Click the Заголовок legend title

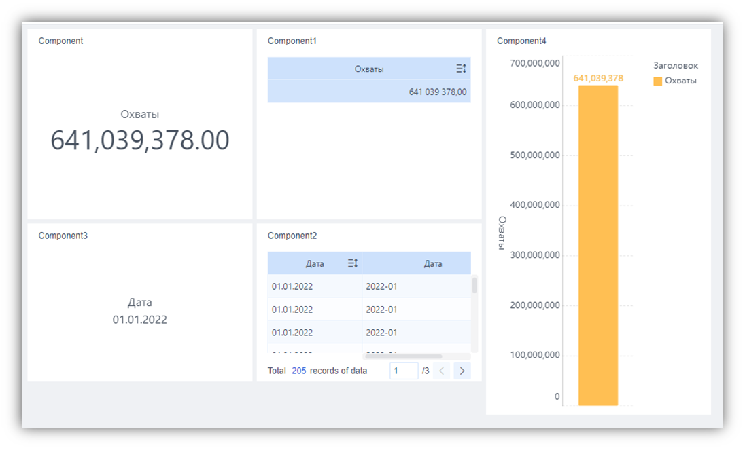pyautogui.click(x=676, y=65)
